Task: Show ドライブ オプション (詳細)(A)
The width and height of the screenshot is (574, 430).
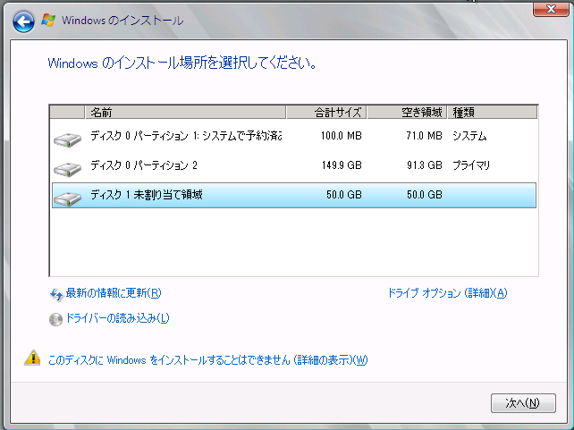Action: click(447, 293)
